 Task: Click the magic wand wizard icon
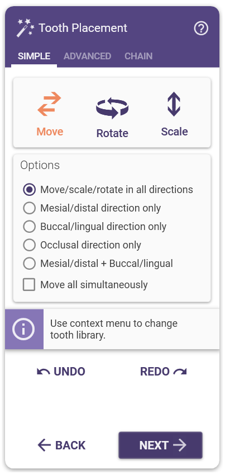(x=25, y=28)
